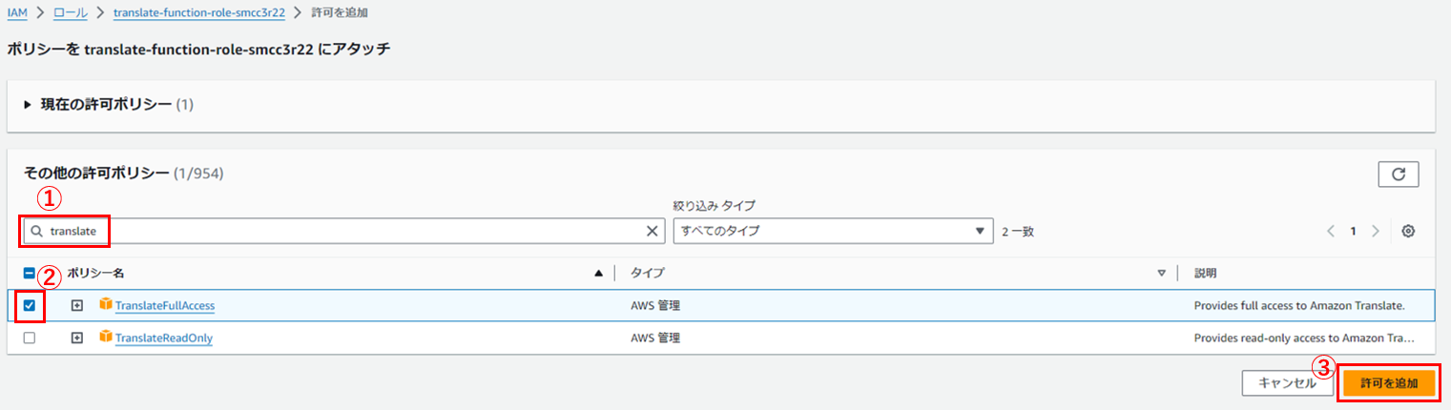Screen dimensions: 1451x410
Task: Focus the policy search input field
Action: 343,231
